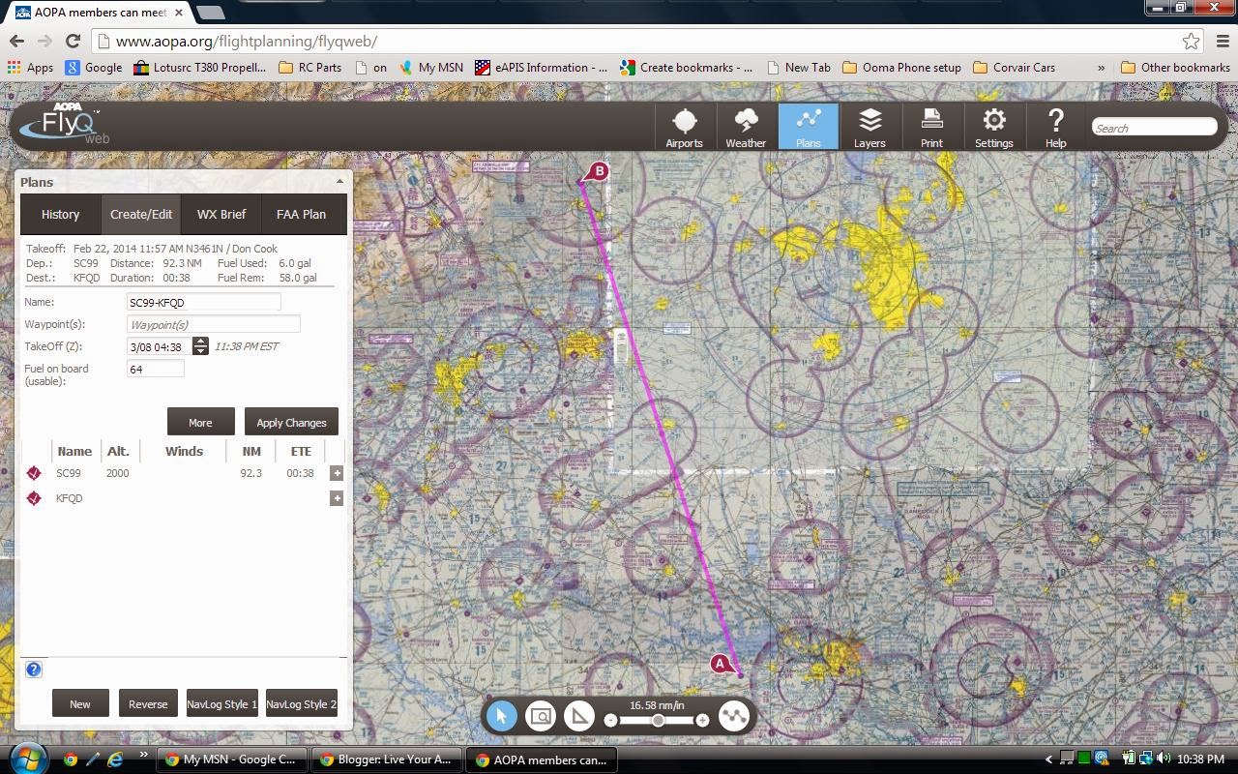1238x774 pixels.
Task: Switch to the History tab
Action: [60, 214]
